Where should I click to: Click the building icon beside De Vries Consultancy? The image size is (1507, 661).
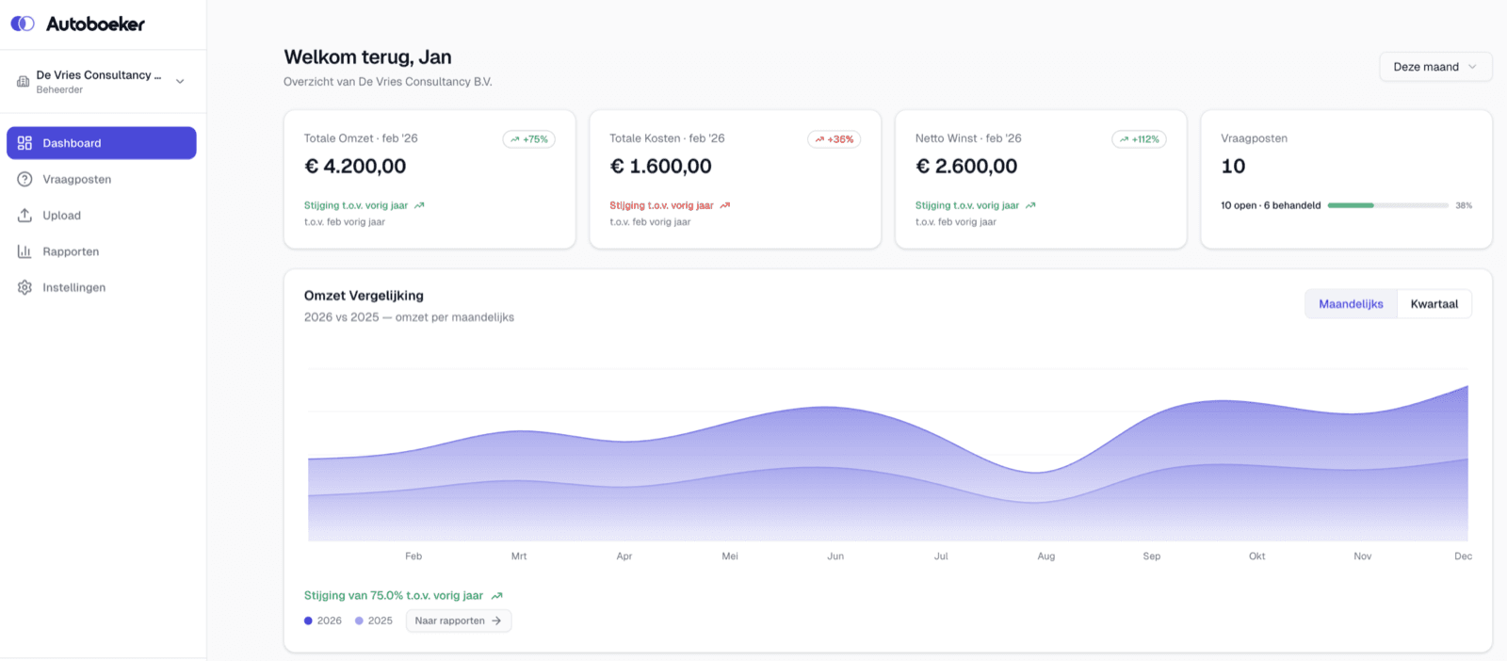24,82
